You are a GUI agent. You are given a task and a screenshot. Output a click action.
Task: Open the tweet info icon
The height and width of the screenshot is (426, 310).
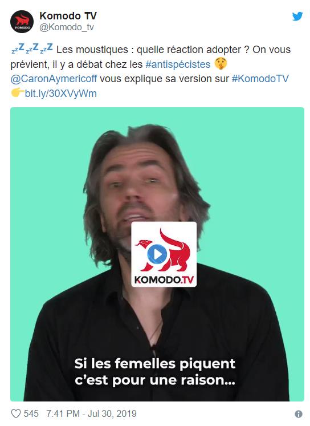[299, 414]
